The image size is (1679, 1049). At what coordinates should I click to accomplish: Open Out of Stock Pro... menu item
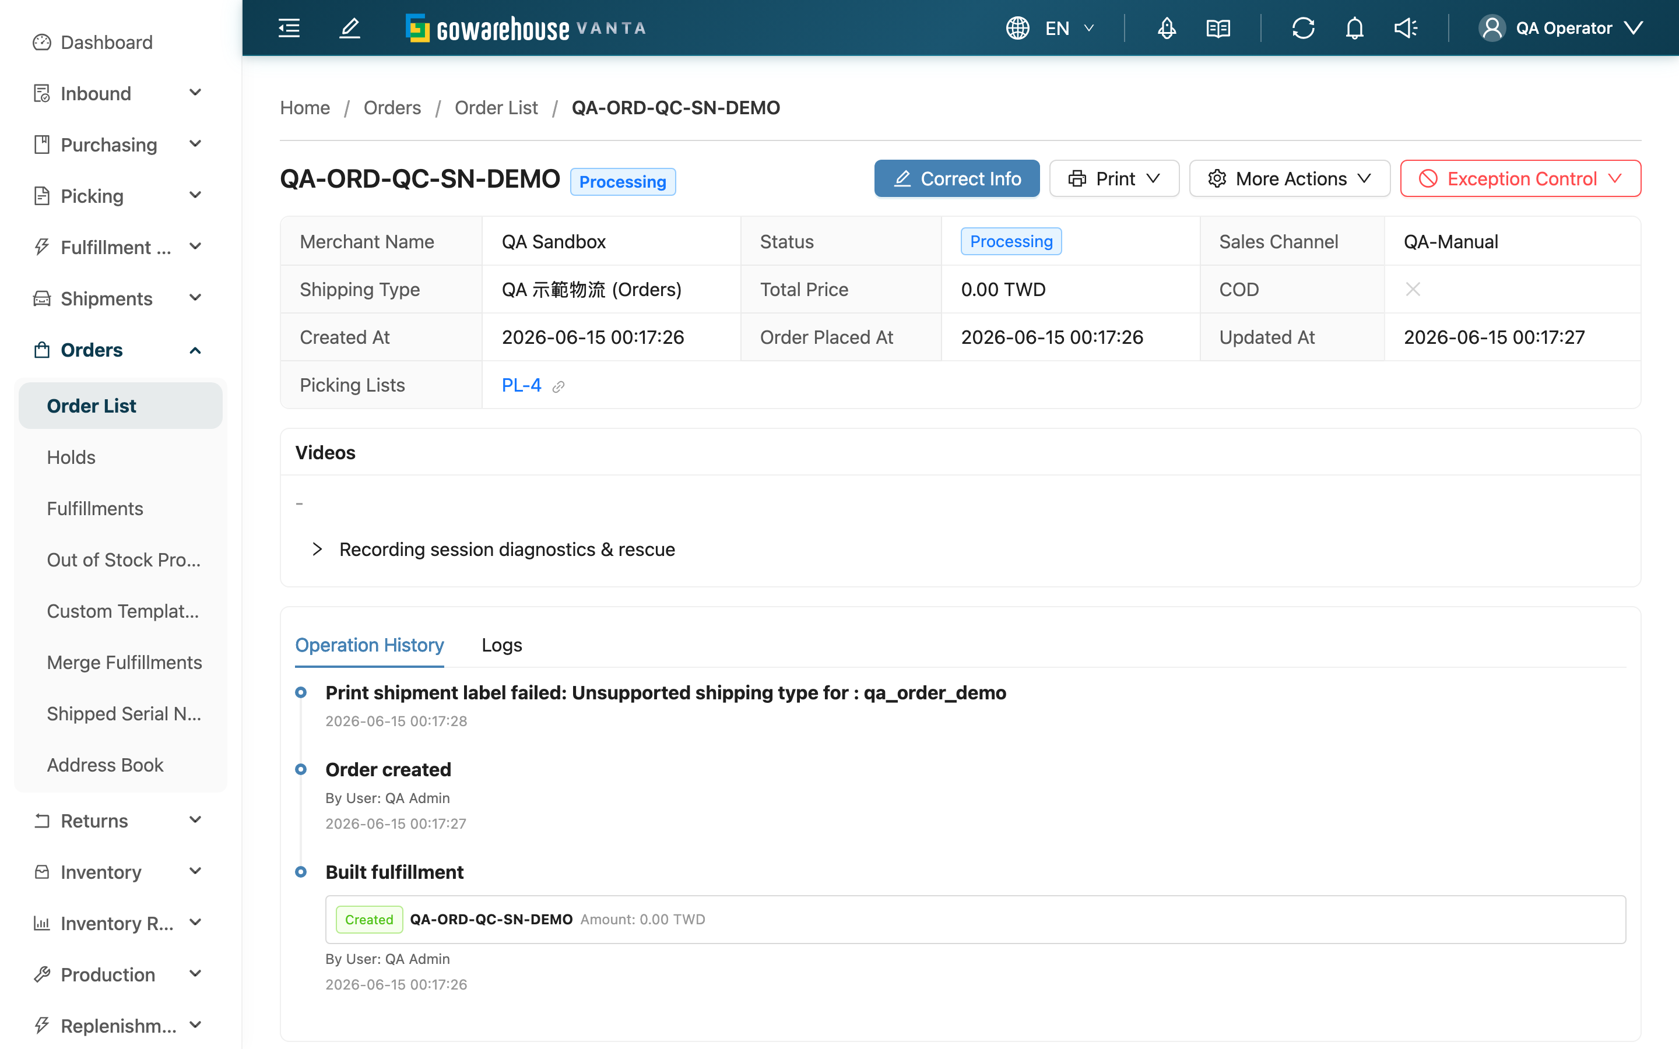pos(121,560)
